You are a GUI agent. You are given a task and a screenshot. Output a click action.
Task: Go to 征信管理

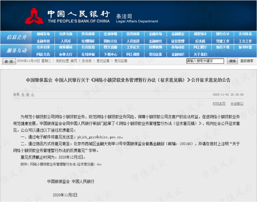178,41
